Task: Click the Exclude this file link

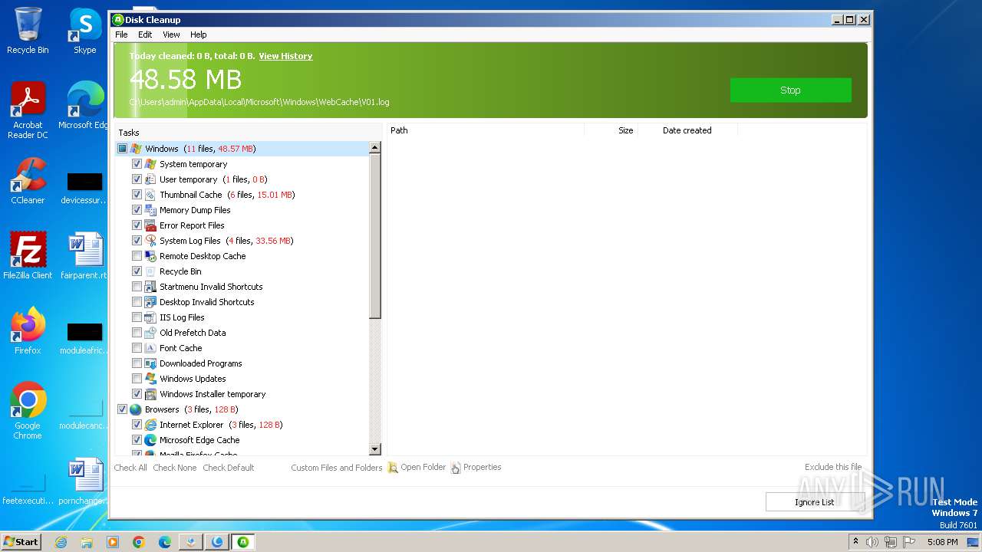Action: [833, 467]
